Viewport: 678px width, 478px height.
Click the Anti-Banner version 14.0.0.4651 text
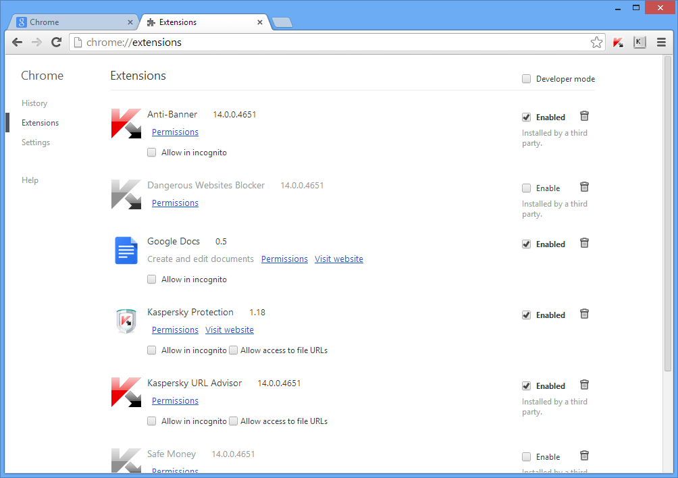[234, 115]
